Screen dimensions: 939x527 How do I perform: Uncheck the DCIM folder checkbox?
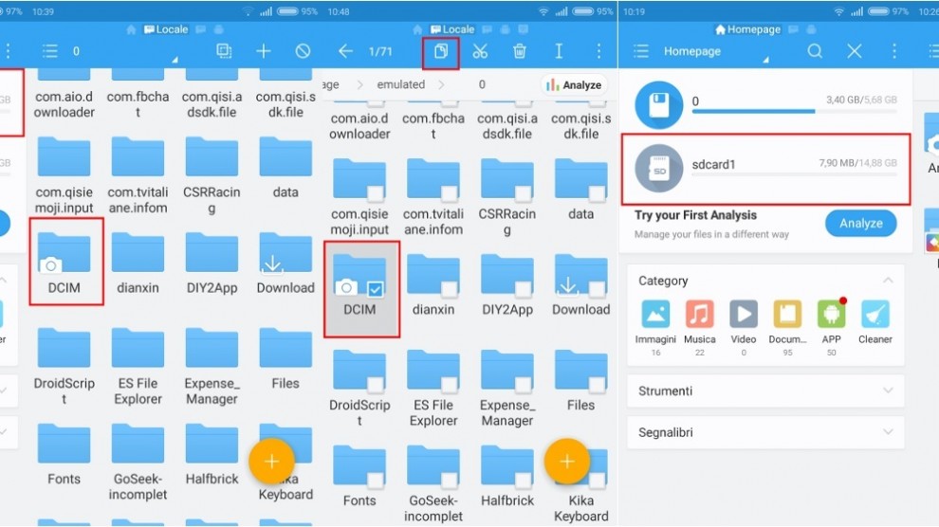375,289
